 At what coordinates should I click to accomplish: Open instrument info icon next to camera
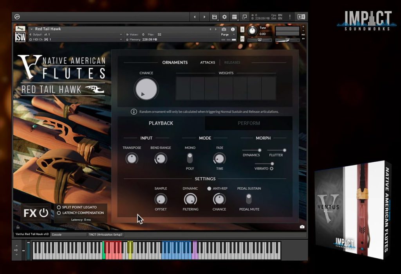233,29
